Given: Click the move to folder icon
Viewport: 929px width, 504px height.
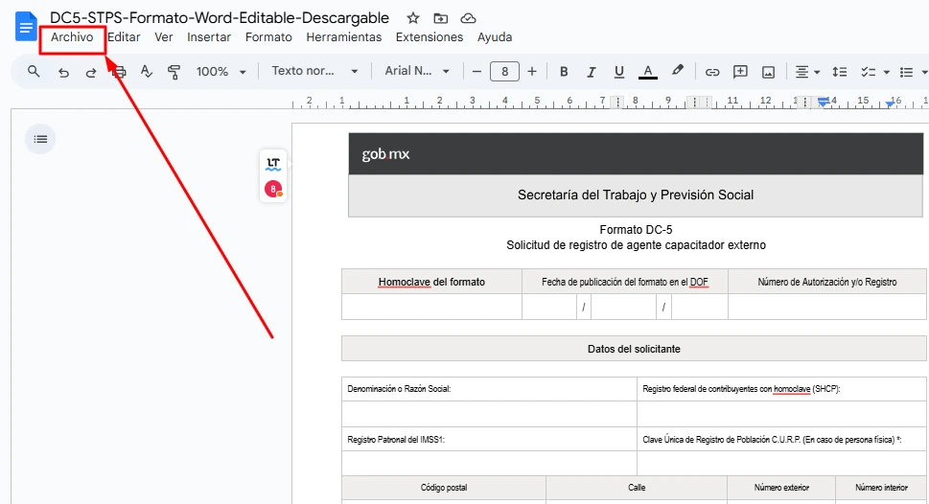Looking at the screenshot, I should [x=440, y=18].
